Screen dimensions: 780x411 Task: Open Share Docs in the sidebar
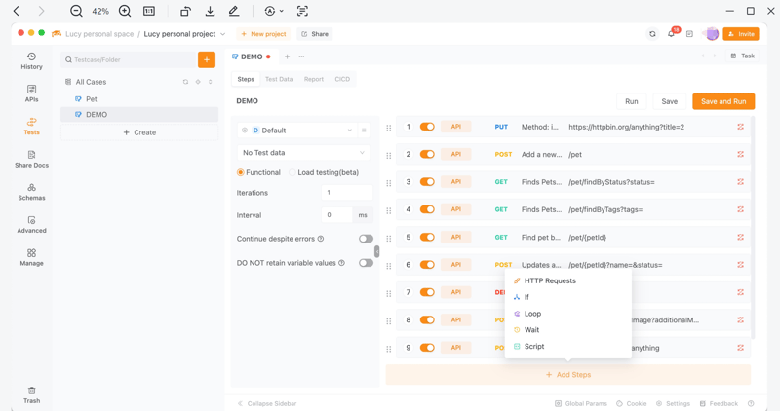31,159
